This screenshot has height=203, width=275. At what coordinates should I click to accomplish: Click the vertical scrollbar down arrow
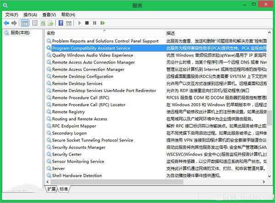269,176
